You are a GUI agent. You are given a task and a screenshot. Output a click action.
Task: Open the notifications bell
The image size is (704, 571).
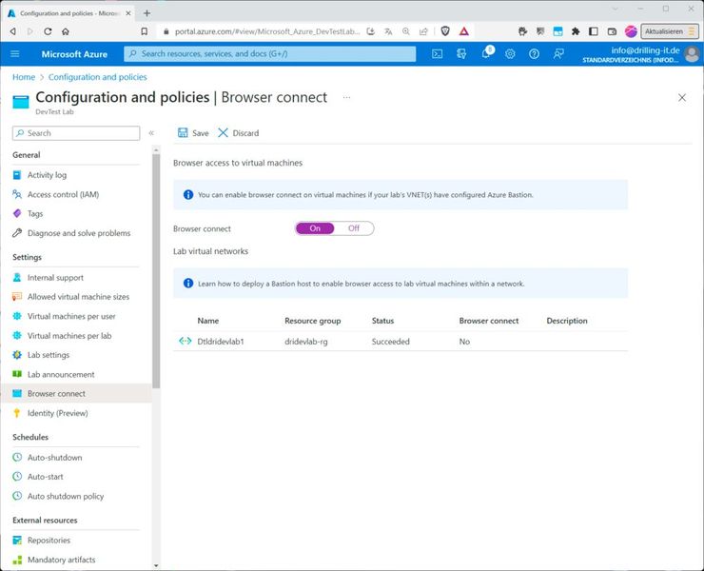tap(486, 53)
